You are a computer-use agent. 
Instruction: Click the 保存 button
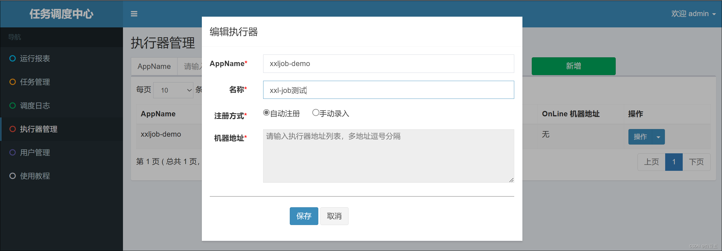point(304,216)
